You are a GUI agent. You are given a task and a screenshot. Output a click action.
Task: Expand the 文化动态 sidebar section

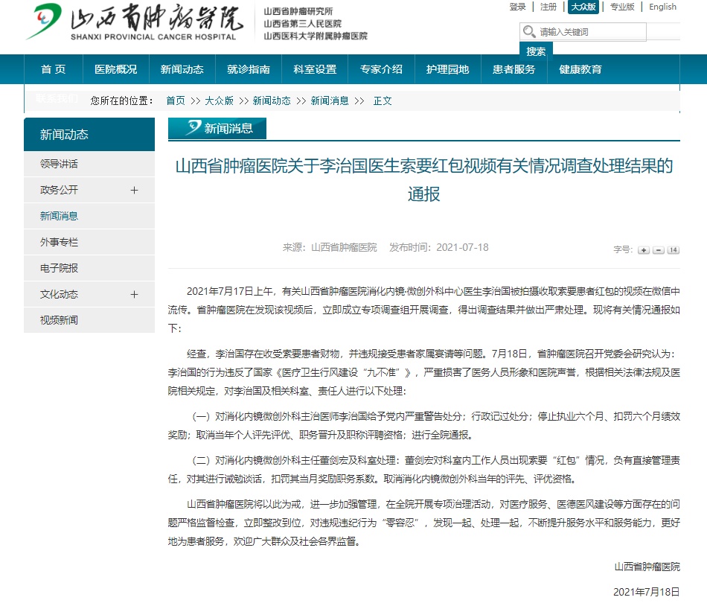(134, 294)
